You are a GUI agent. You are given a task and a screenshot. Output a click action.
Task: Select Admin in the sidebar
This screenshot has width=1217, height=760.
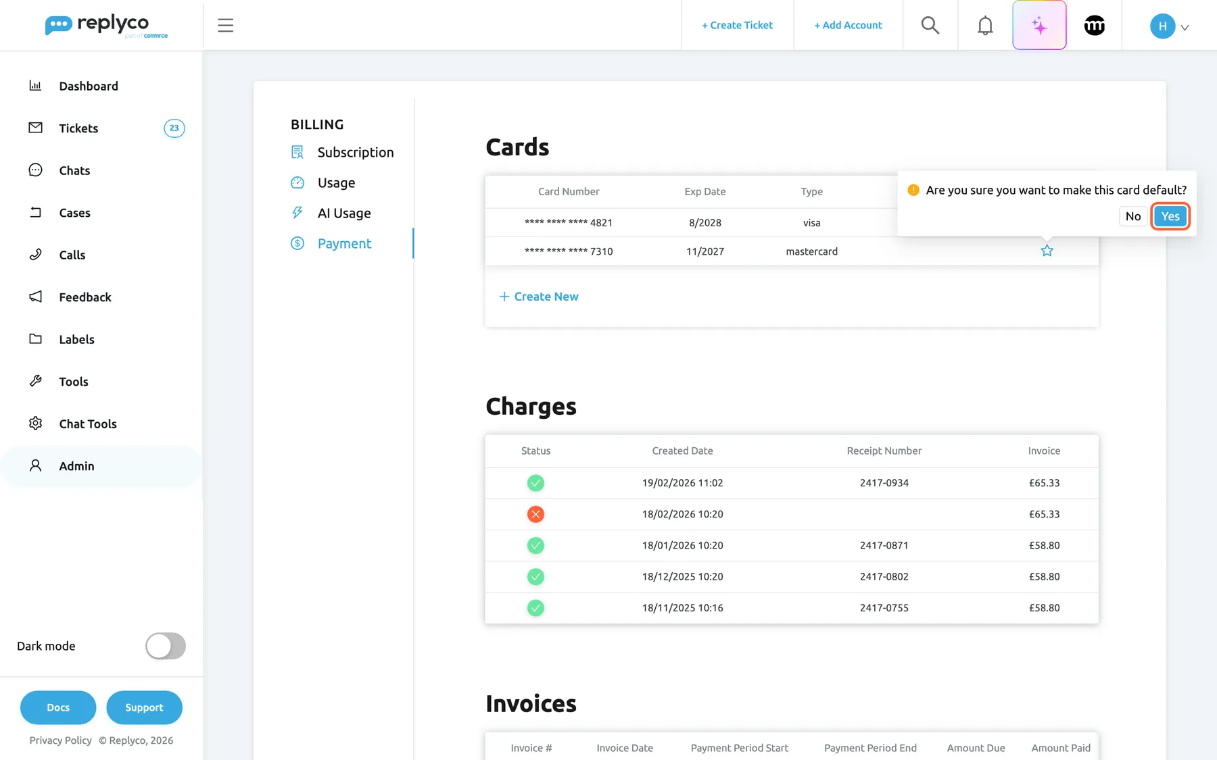pos(101,466)
